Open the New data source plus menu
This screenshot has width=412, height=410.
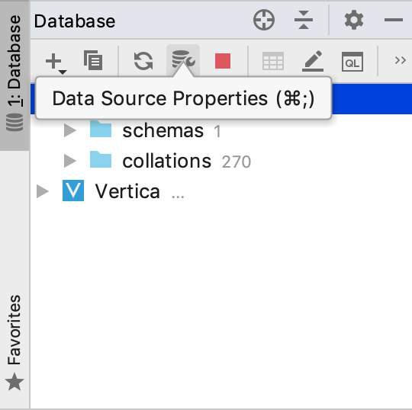click(56, 62)
